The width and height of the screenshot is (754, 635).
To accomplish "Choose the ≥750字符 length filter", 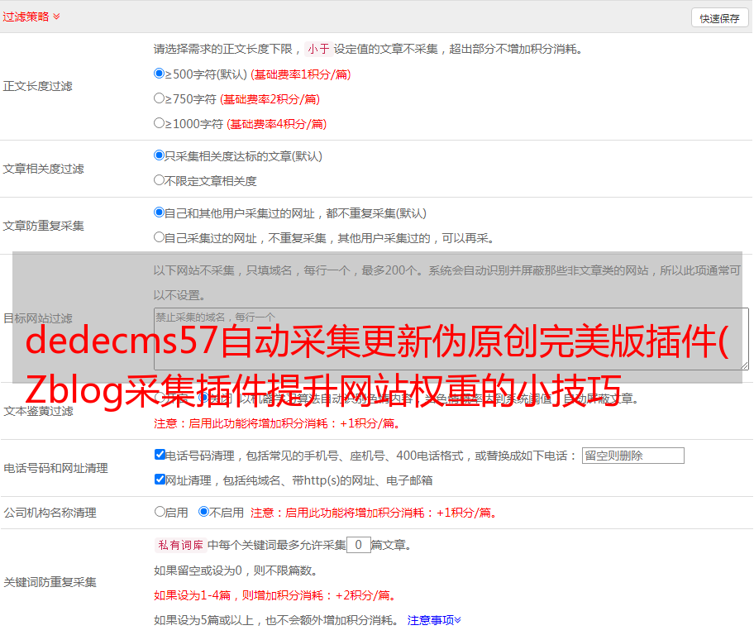I will tap(159, 98).
